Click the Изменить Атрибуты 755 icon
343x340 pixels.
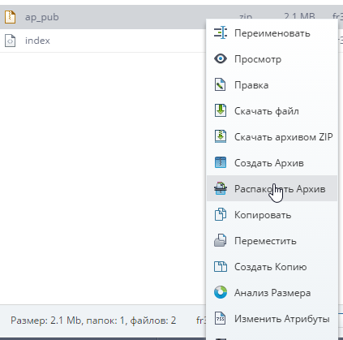220,318
